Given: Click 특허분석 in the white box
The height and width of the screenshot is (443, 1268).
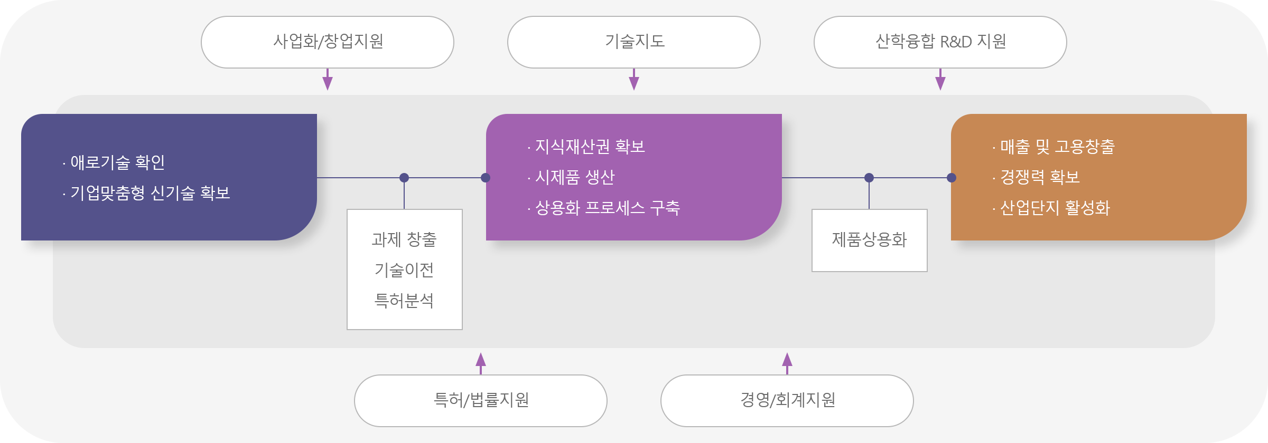Looking at the screenshot, I should tap(404, 301).
